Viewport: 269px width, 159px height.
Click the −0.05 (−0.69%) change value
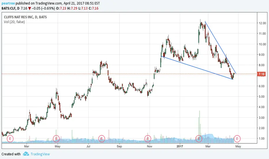(x=43, y=8)
